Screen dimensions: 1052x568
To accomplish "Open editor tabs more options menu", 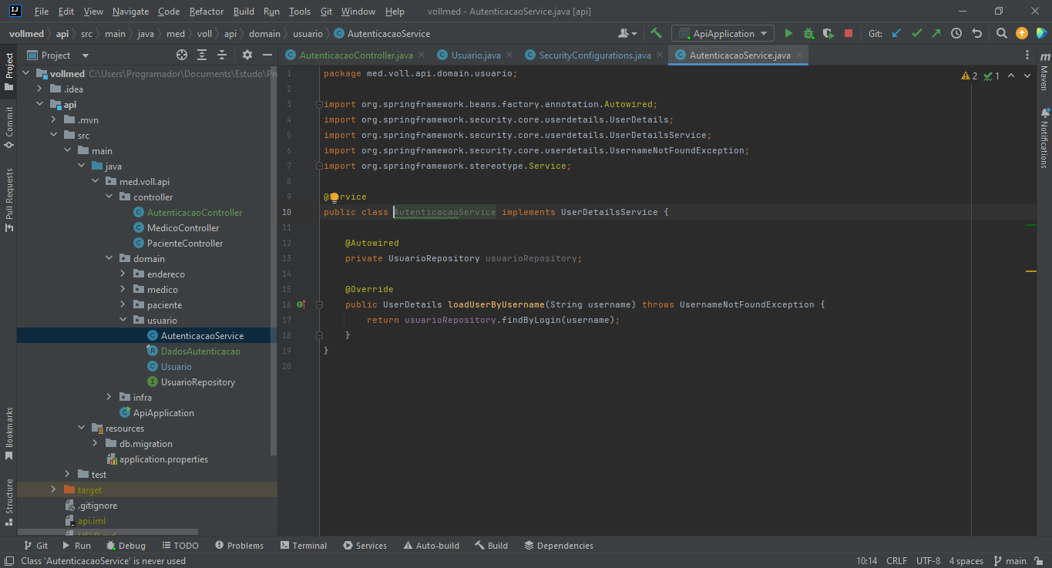I will pos(1027,55).
